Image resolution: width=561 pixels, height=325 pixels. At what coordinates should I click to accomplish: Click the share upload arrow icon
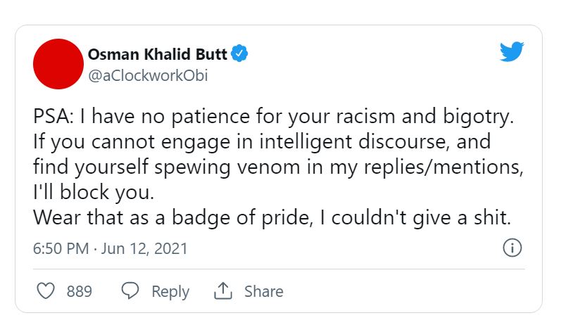(x=223, y=291)
